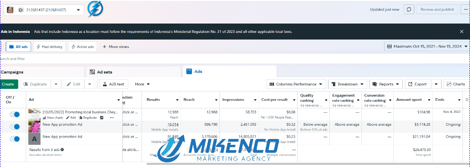Click View charts on the first ad

pyautogui.click(x=53, y=118)
